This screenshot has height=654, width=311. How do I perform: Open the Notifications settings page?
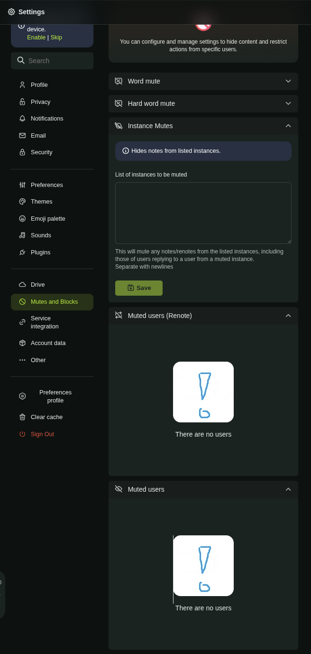[47, 119]
